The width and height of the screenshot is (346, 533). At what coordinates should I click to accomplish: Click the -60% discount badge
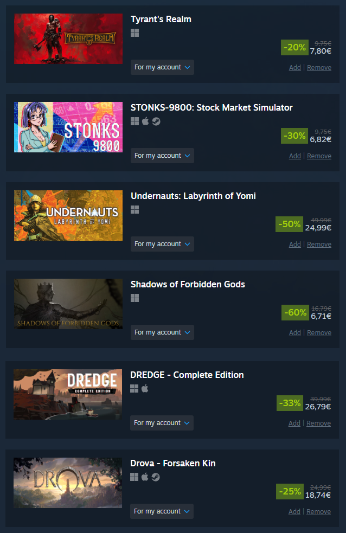pos(295,312)
